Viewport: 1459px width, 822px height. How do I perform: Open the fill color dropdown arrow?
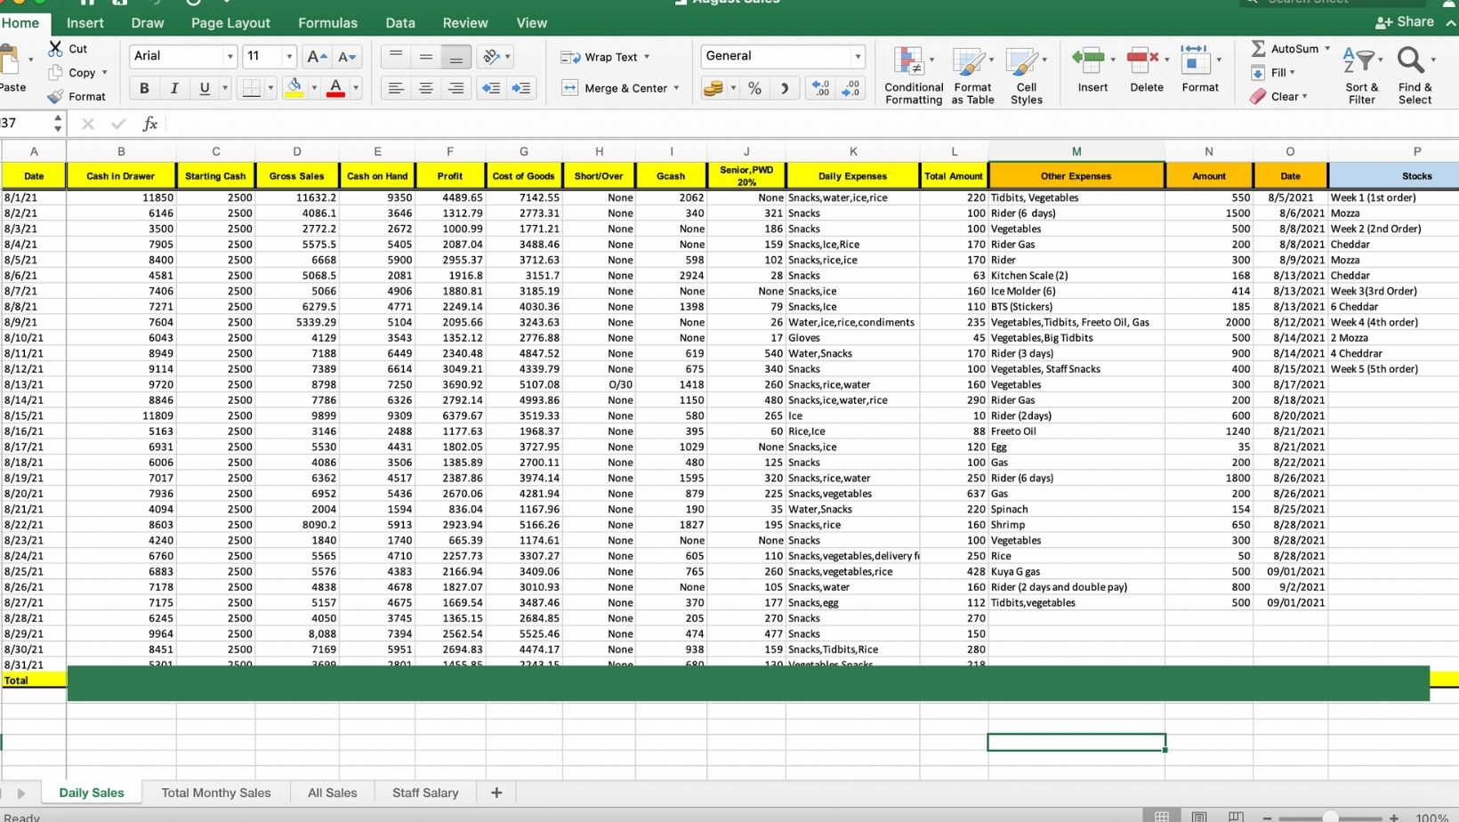314,88
